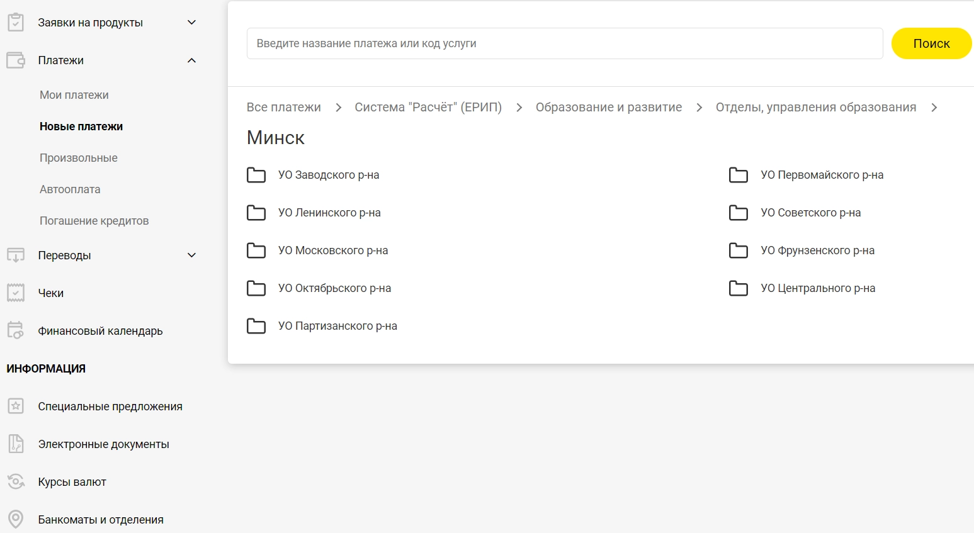Open УО Октябрьского р-на link
This screenshot has height=533, width=974.
(335, 288)
